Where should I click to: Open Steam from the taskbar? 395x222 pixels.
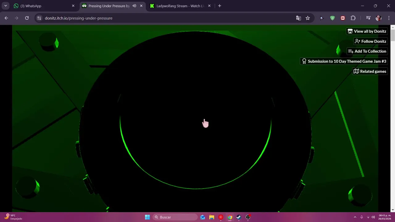(x=239, y=217)
